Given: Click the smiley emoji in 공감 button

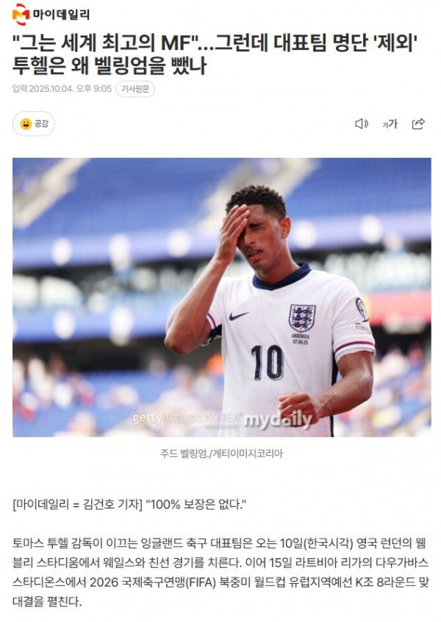Looking at the screenshot, I should tap(26, 124).
